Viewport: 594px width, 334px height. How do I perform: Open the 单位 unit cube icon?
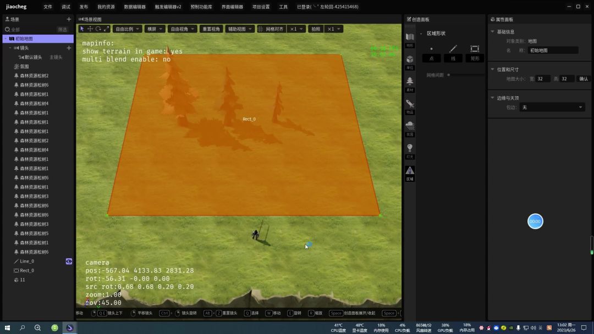410,62
